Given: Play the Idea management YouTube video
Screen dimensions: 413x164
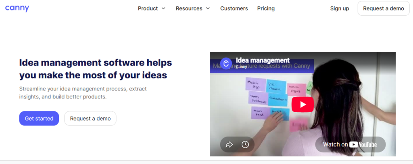Looking at the screenshot, I should [302, 105].
